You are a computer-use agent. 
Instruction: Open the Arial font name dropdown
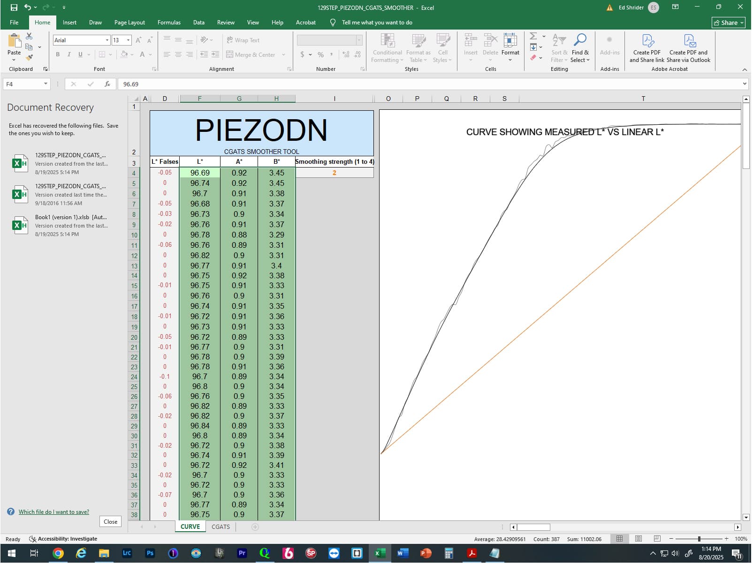click(107, 40)
